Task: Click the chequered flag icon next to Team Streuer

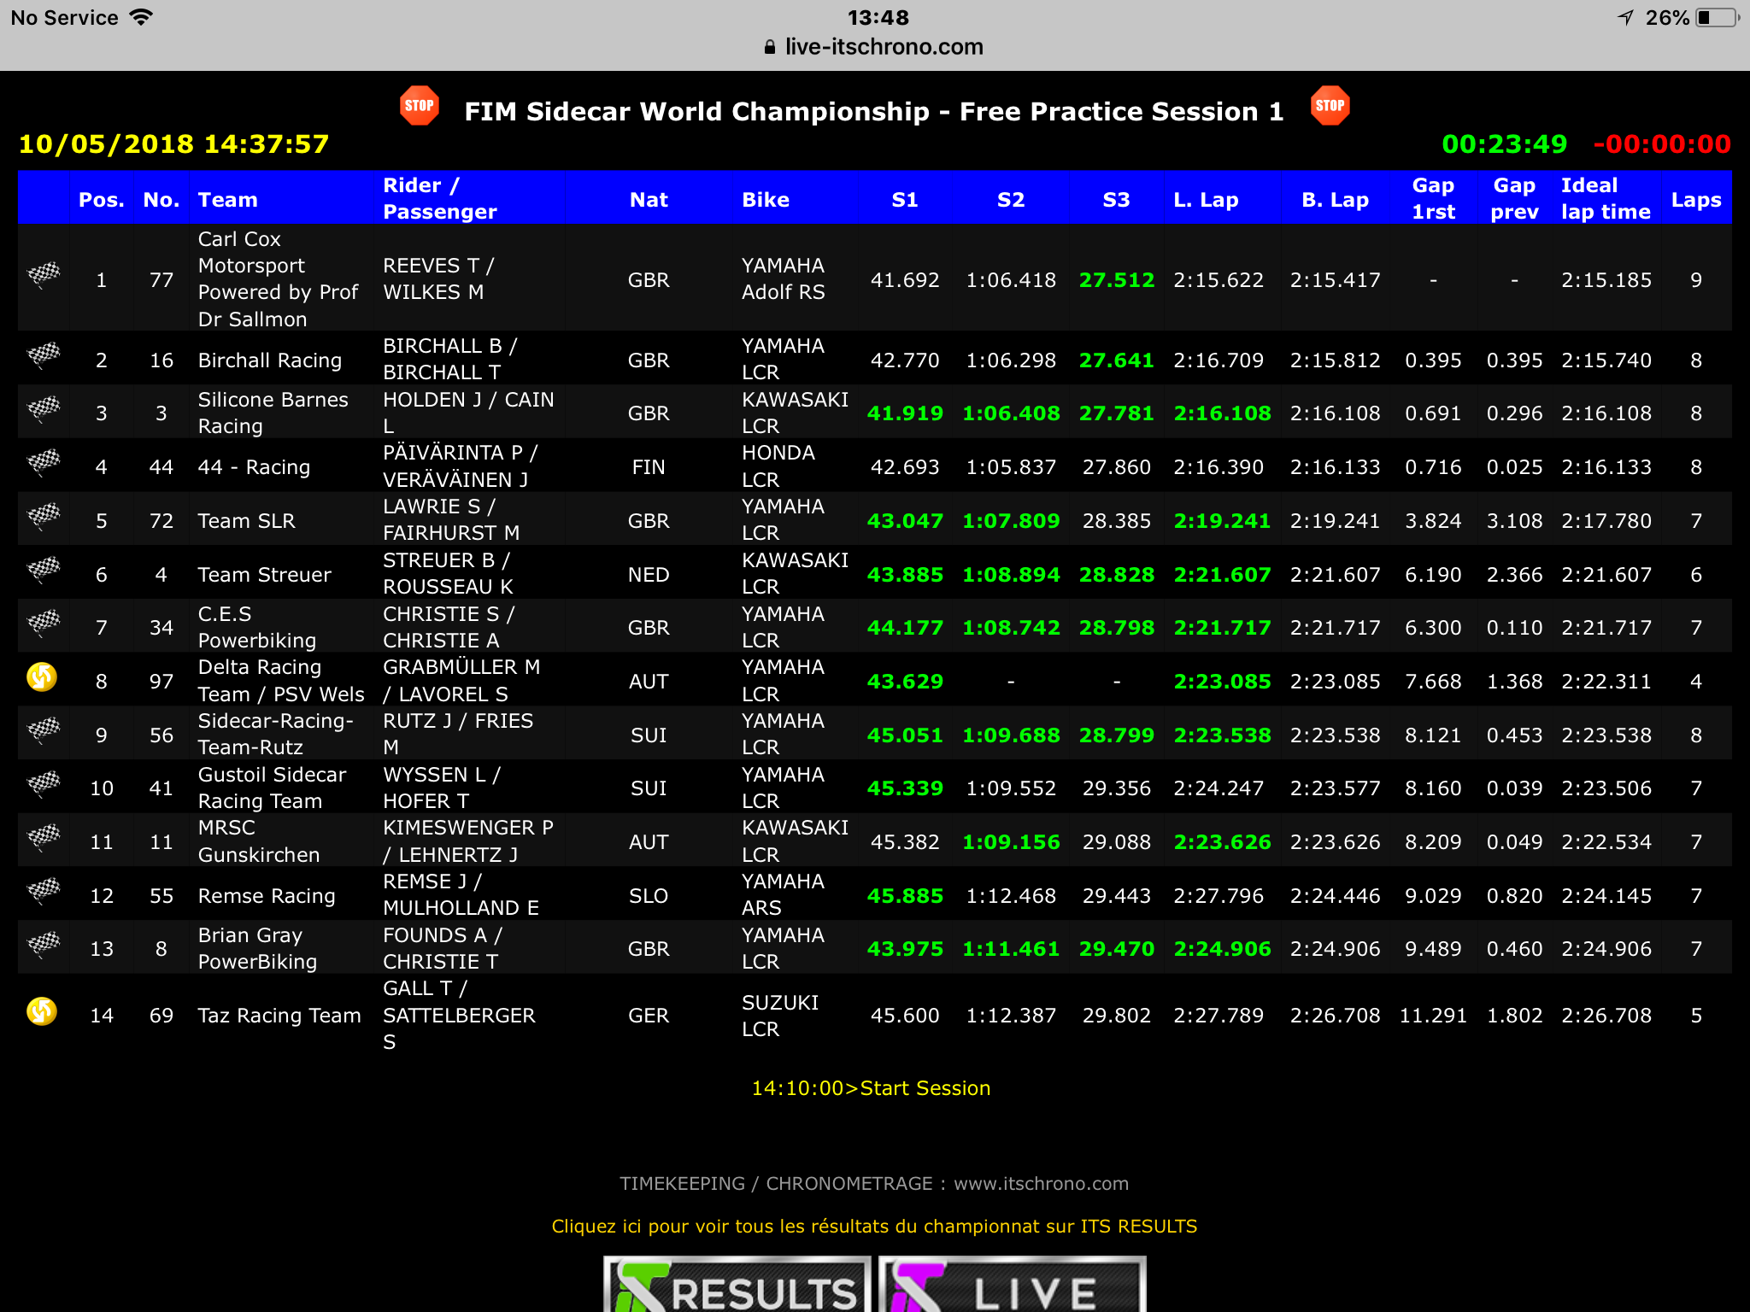Action: tap(44, 569)
